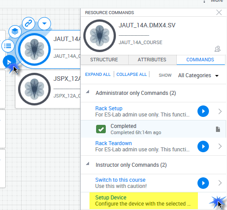Select the Setup Device command
The image size is (227, 210).
point(144,201)
